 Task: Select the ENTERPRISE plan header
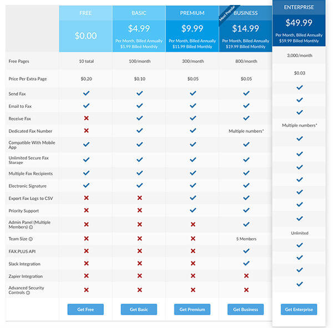pos(299,7)
